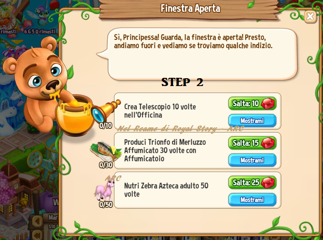This screenshot has height=240, width=323.
Task: Expand the yellow downward triangle arrow
Action: 17,42
